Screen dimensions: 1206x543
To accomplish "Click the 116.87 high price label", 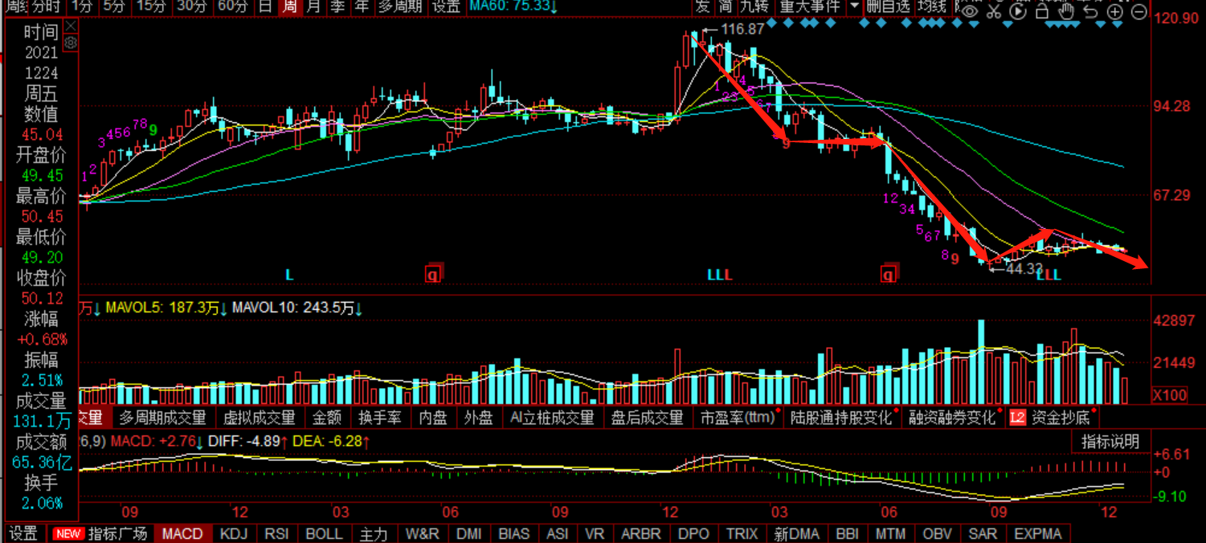I will [x=742, y=29].
